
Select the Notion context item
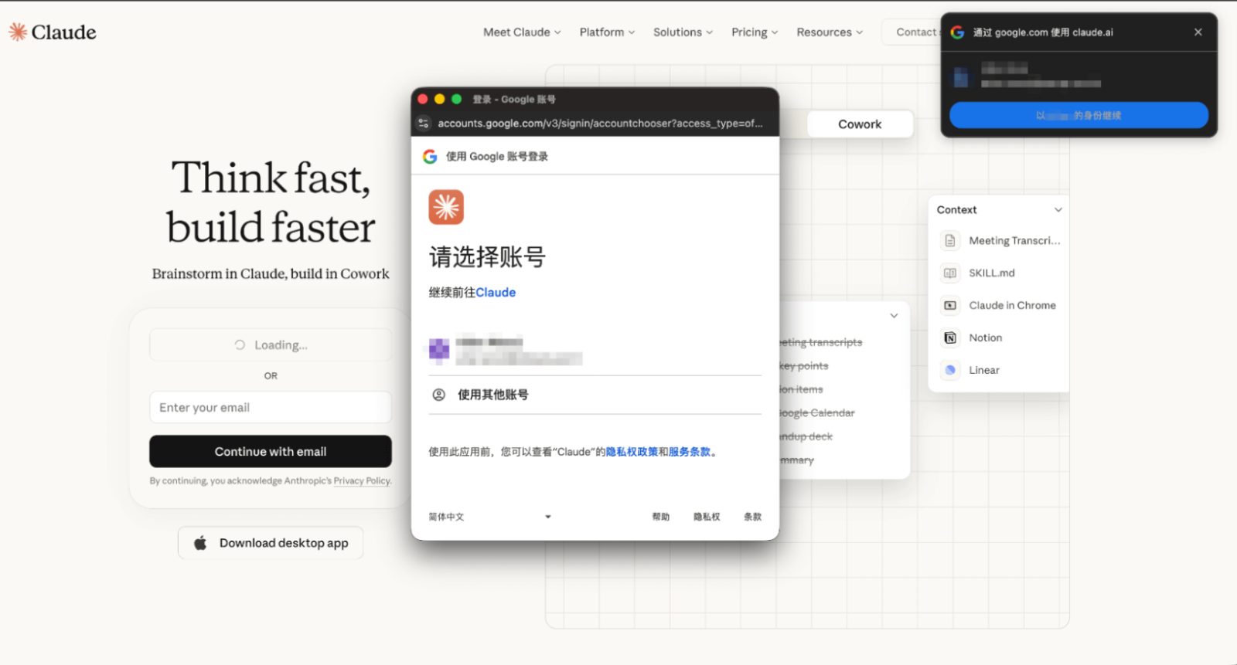point(1000,338)
